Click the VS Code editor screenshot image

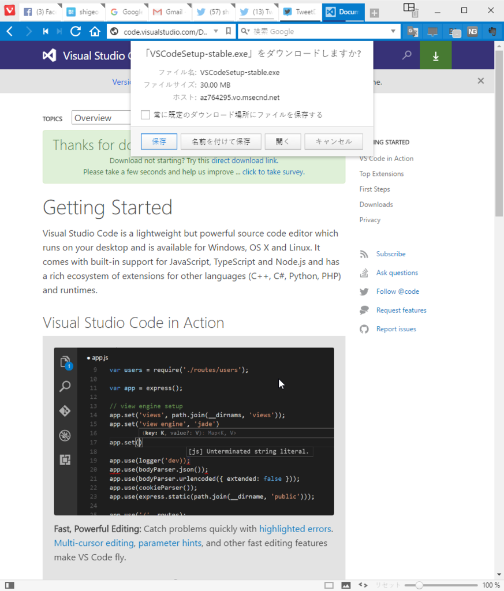(x=194, y=431)
